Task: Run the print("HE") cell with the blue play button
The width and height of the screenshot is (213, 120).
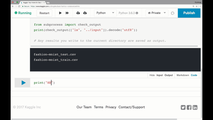Action: (23, 83)
